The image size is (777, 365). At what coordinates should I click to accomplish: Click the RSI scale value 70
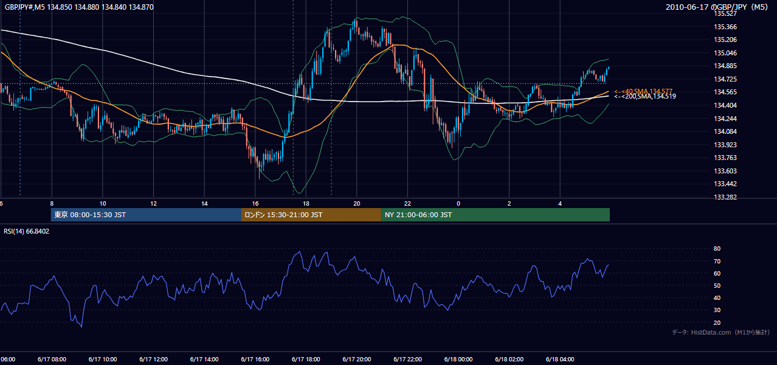717,261
